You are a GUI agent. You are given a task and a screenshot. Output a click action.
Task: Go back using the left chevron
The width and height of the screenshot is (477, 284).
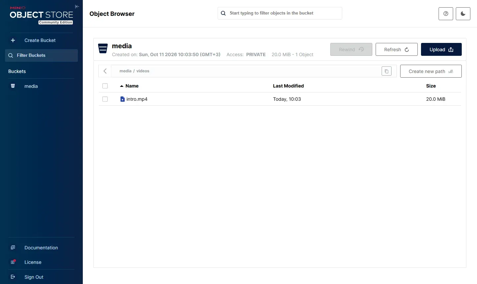coord(105,71)
